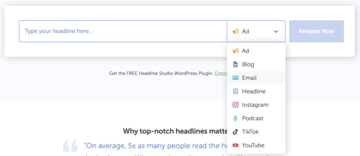Click the TikTok logo icon
The width and height of the screenshot is (360, 156).
coord(235,132)
